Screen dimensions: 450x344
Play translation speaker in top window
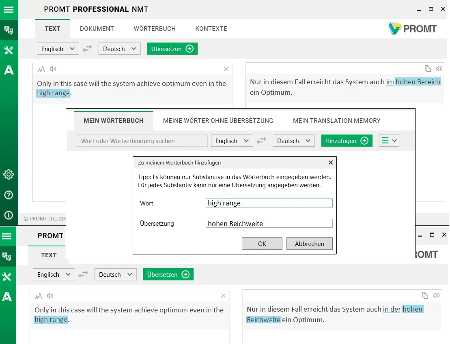click(439, 68)
